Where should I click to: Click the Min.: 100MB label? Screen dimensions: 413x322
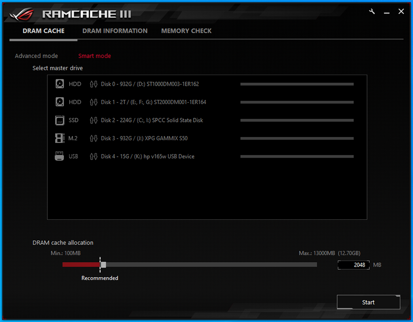point(66,253)
